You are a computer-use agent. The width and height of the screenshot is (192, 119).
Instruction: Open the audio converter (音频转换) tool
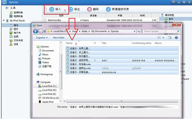point(16,12)
